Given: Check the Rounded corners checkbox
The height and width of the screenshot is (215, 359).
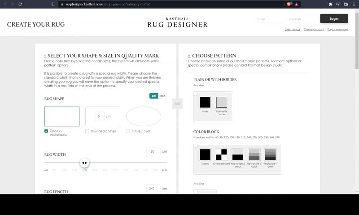Looking at the screenshot, I should pyautogui.click(x=87, y=131).
